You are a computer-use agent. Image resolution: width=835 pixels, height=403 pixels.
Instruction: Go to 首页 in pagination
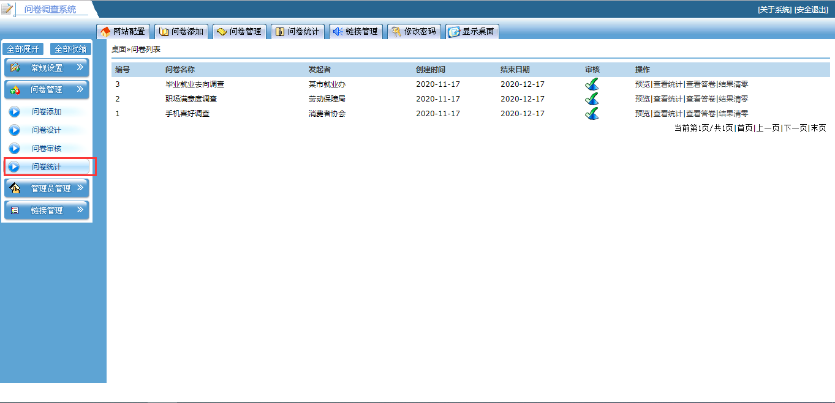(x=744, y=128)
